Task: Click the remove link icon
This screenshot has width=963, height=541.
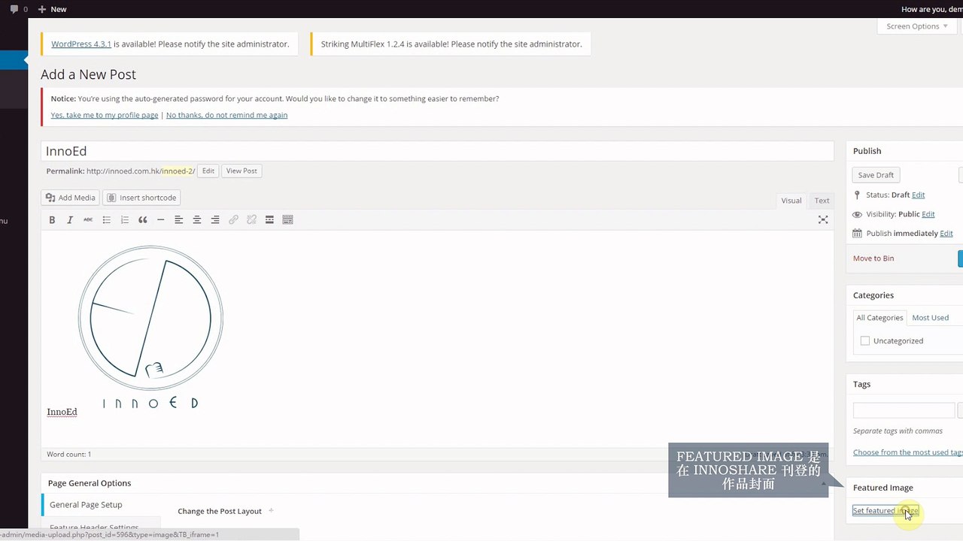Action: pos(251,219)
